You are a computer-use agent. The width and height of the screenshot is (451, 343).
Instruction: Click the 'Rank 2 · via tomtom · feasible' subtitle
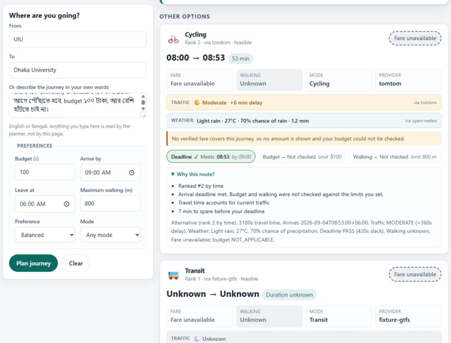click(218, 43)
